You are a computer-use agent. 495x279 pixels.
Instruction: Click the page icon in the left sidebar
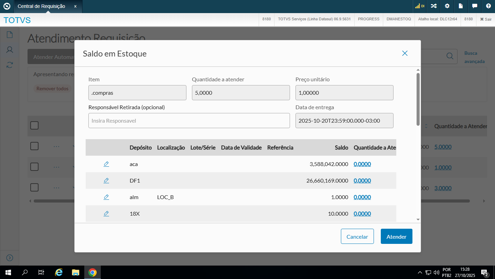(x=10, y=34)
